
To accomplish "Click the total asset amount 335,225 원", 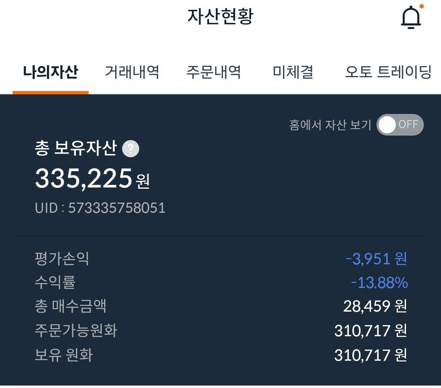I will 92,178.
